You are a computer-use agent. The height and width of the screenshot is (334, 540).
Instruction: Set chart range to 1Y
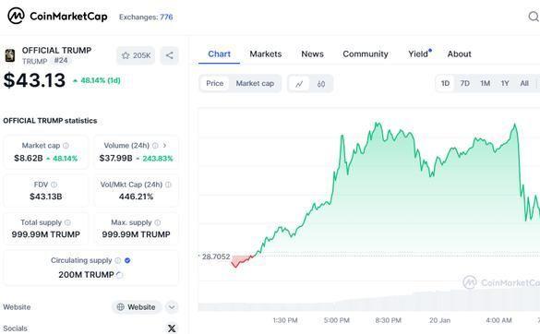click(x=505, y=84)
